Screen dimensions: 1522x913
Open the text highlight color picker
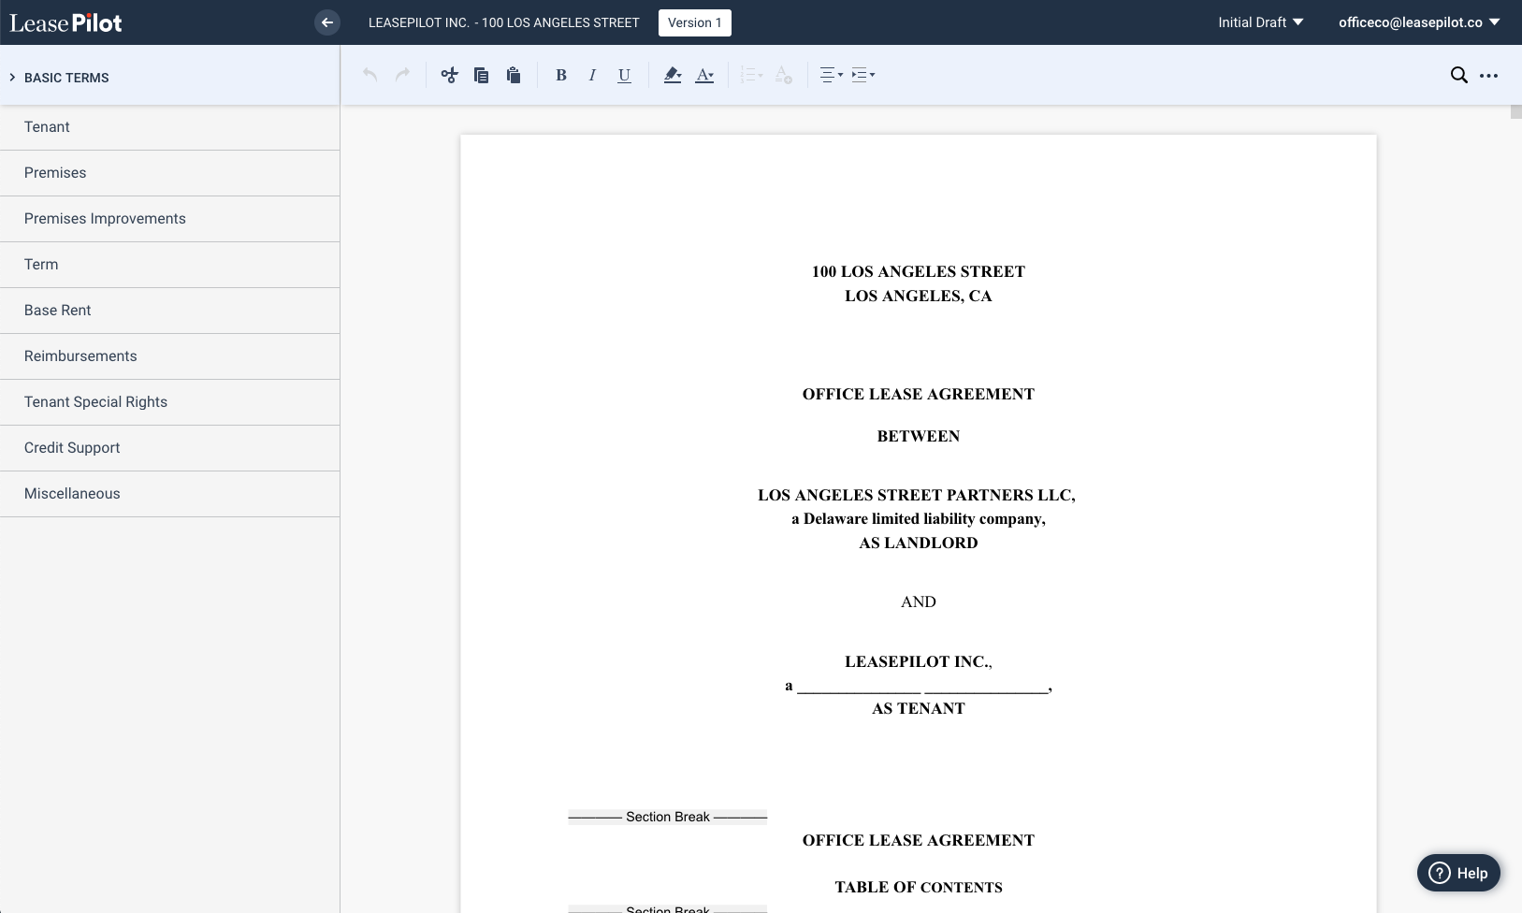pos(674,75)
